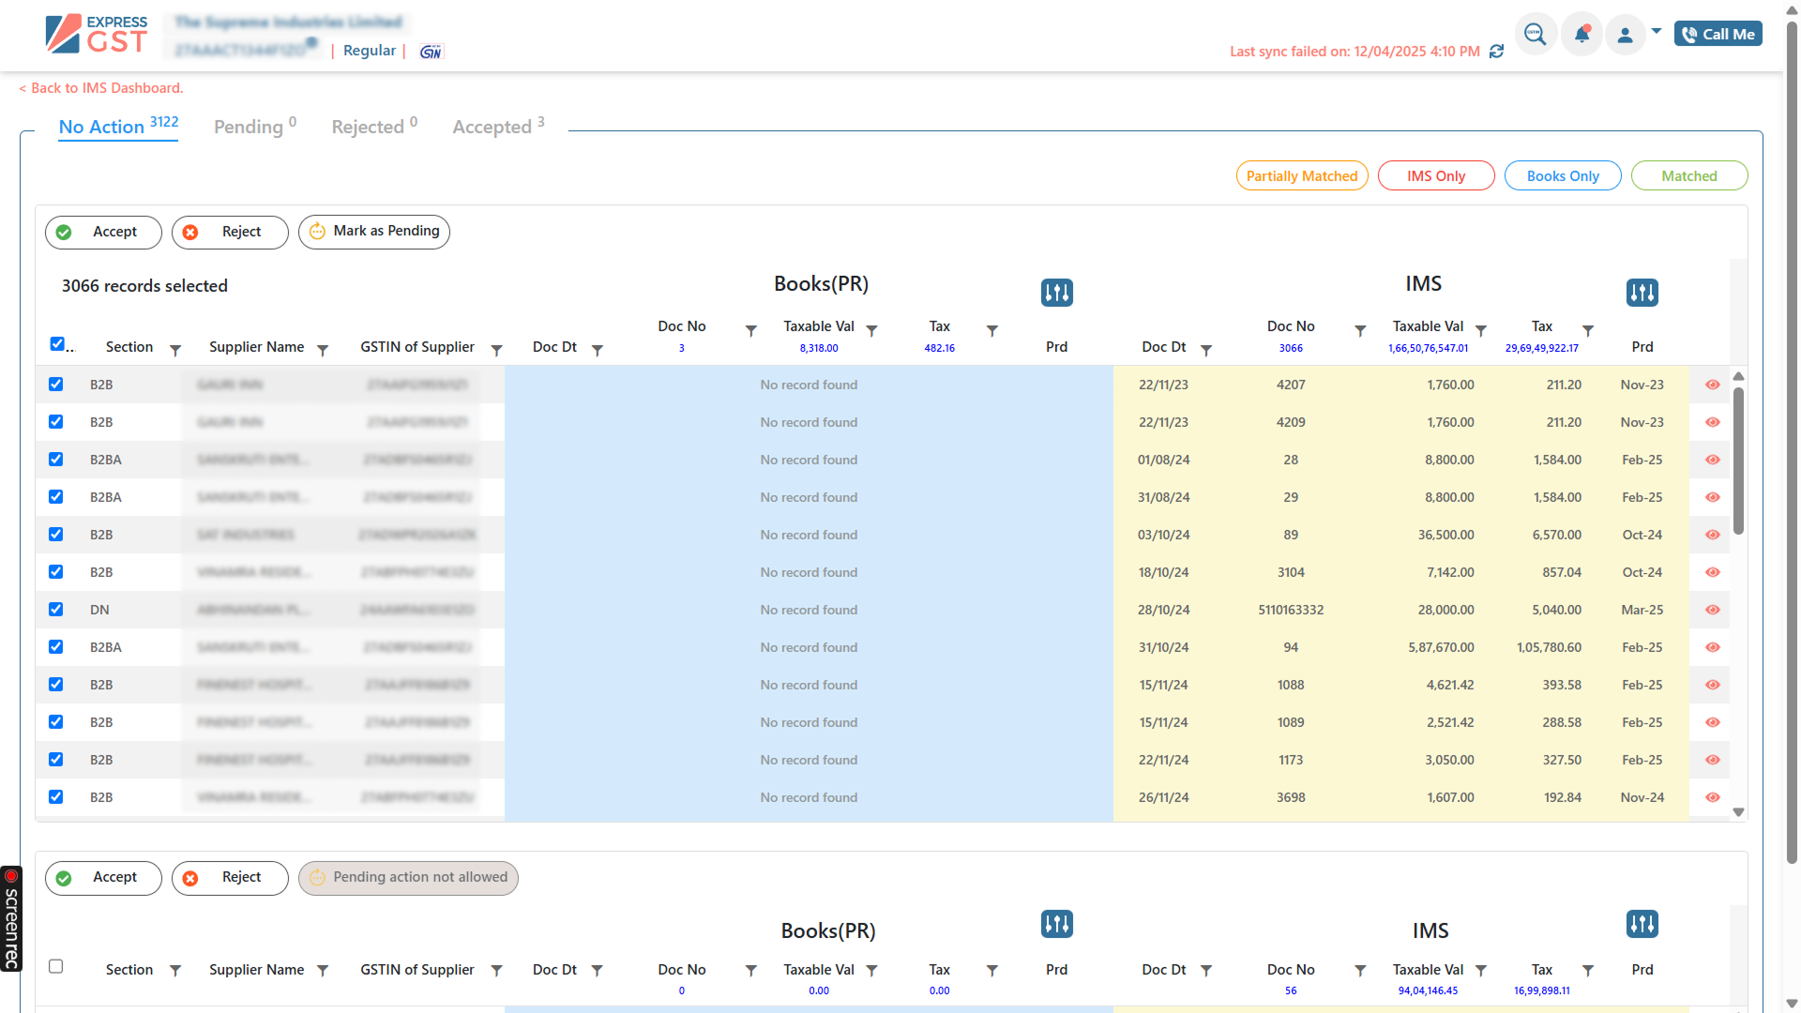Uncheck the first B2B row checkbox
1801x1013 pixels.
point(56,384)
